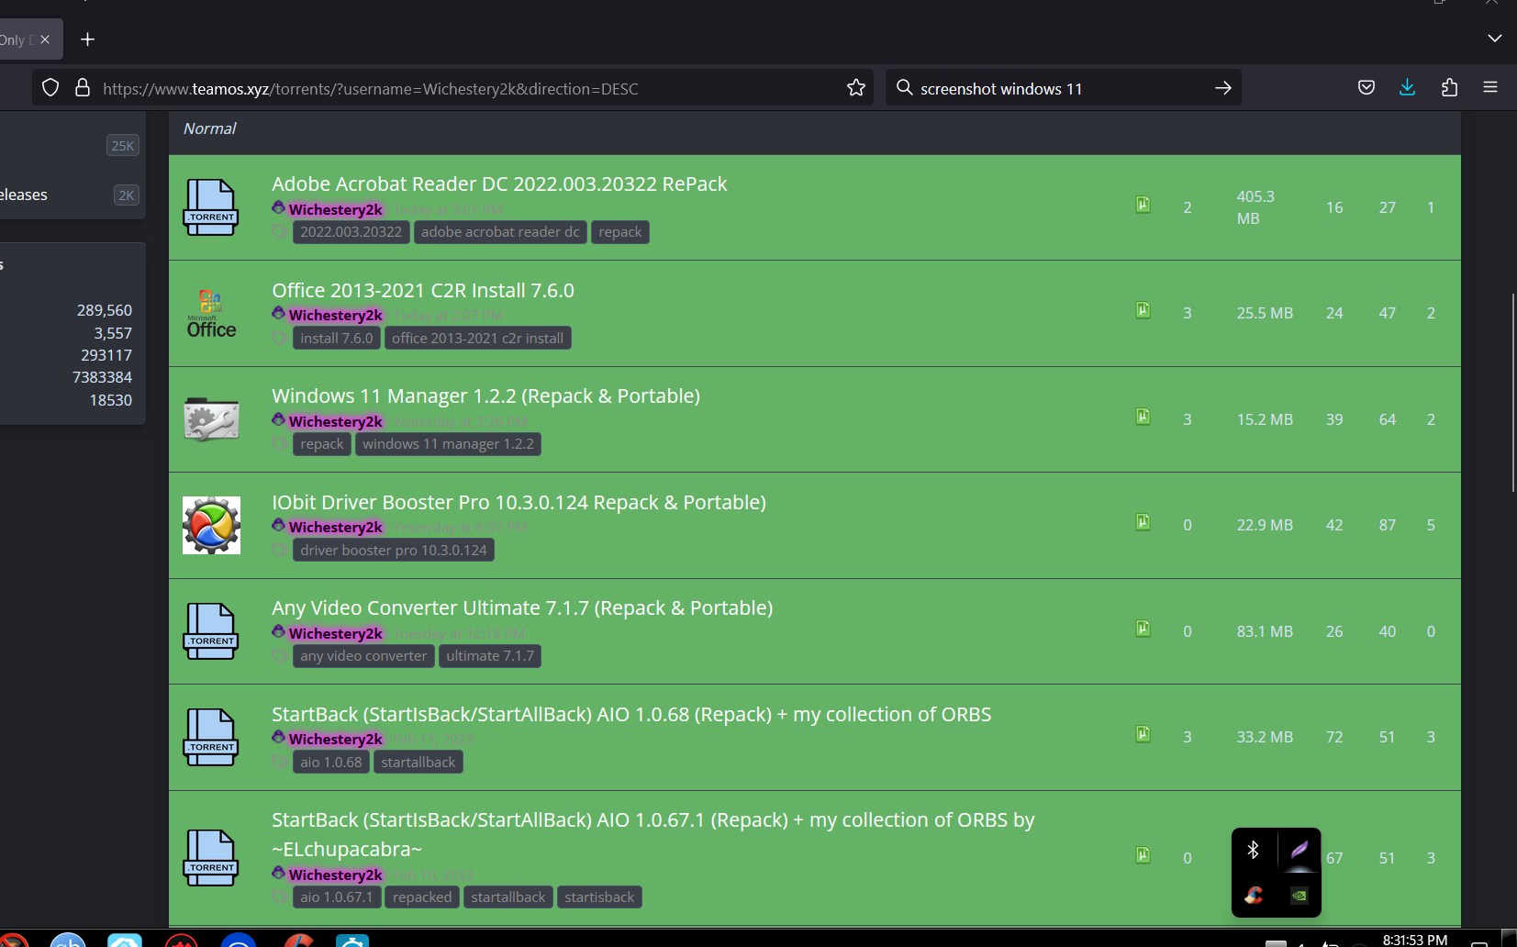
Task: Click the taskbar clock 8:31:53 PM
Action: [1415, 940]
